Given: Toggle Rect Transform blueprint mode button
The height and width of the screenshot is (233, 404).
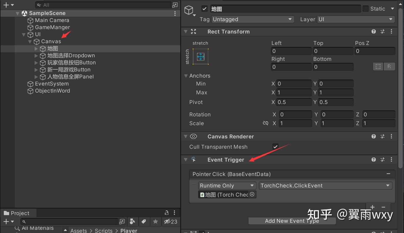Looking at the screenshot, I should [x=378, y=67].
